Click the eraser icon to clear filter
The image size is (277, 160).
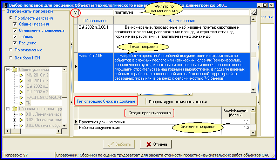click(x=254, y=13)
